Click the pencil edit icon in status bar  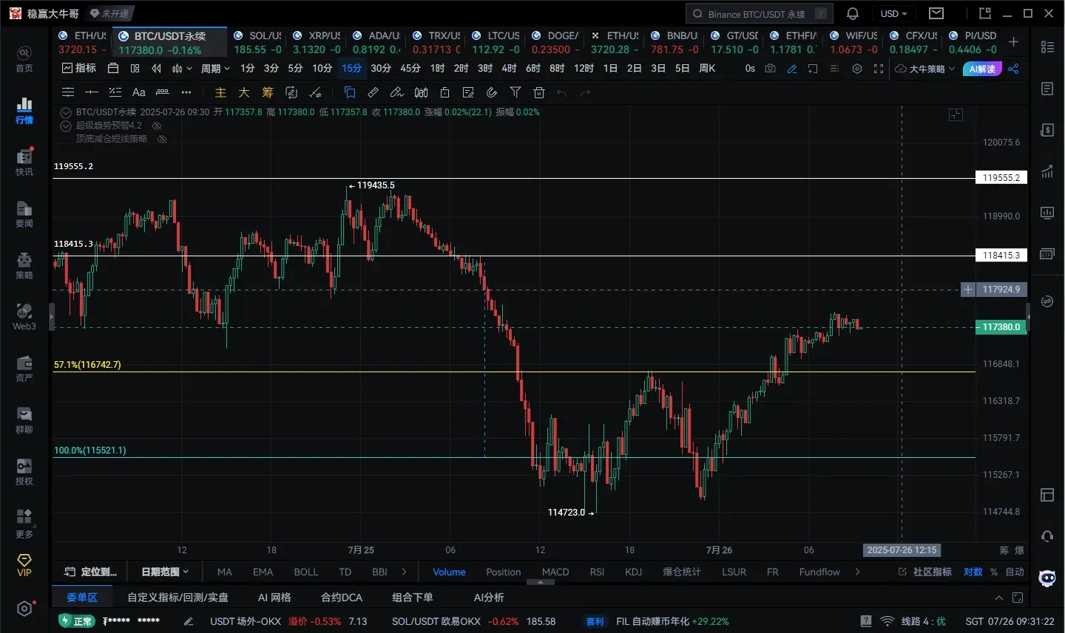(x=189, y=621)
